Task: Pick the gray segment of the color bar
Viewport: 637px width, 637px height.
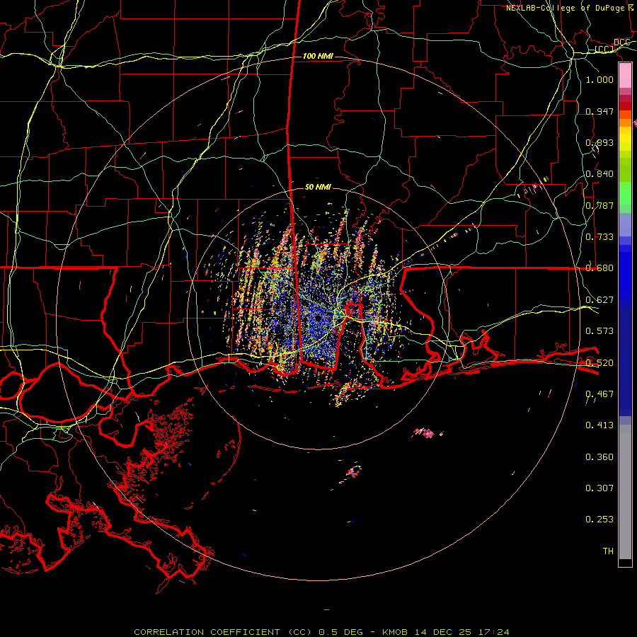Action: (x=625, y=492)
